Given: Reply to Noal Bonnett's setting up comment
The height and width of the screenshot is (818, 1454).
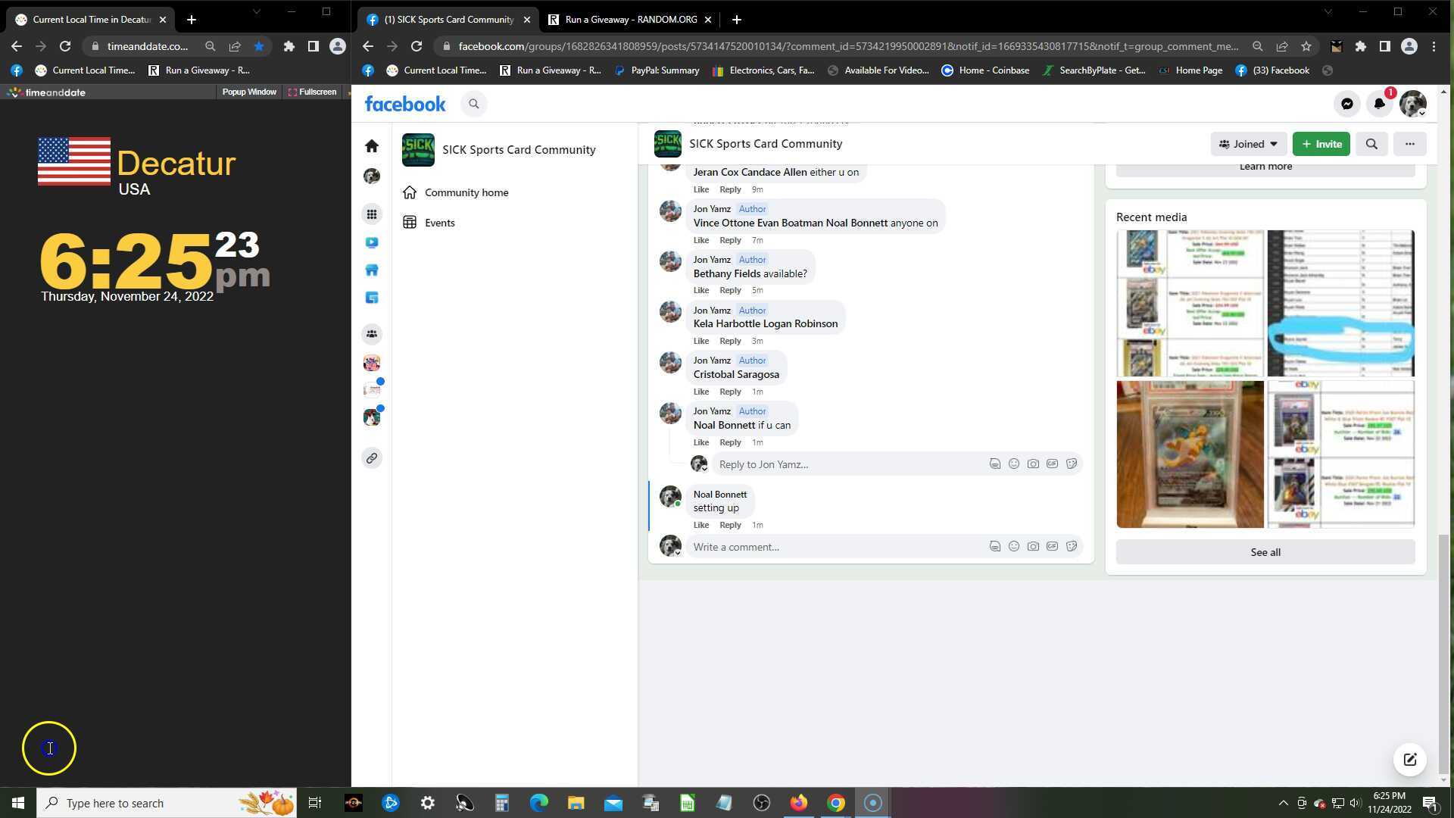Looking at the screenshot, I should pyautogui.click(x=729, y=525).
